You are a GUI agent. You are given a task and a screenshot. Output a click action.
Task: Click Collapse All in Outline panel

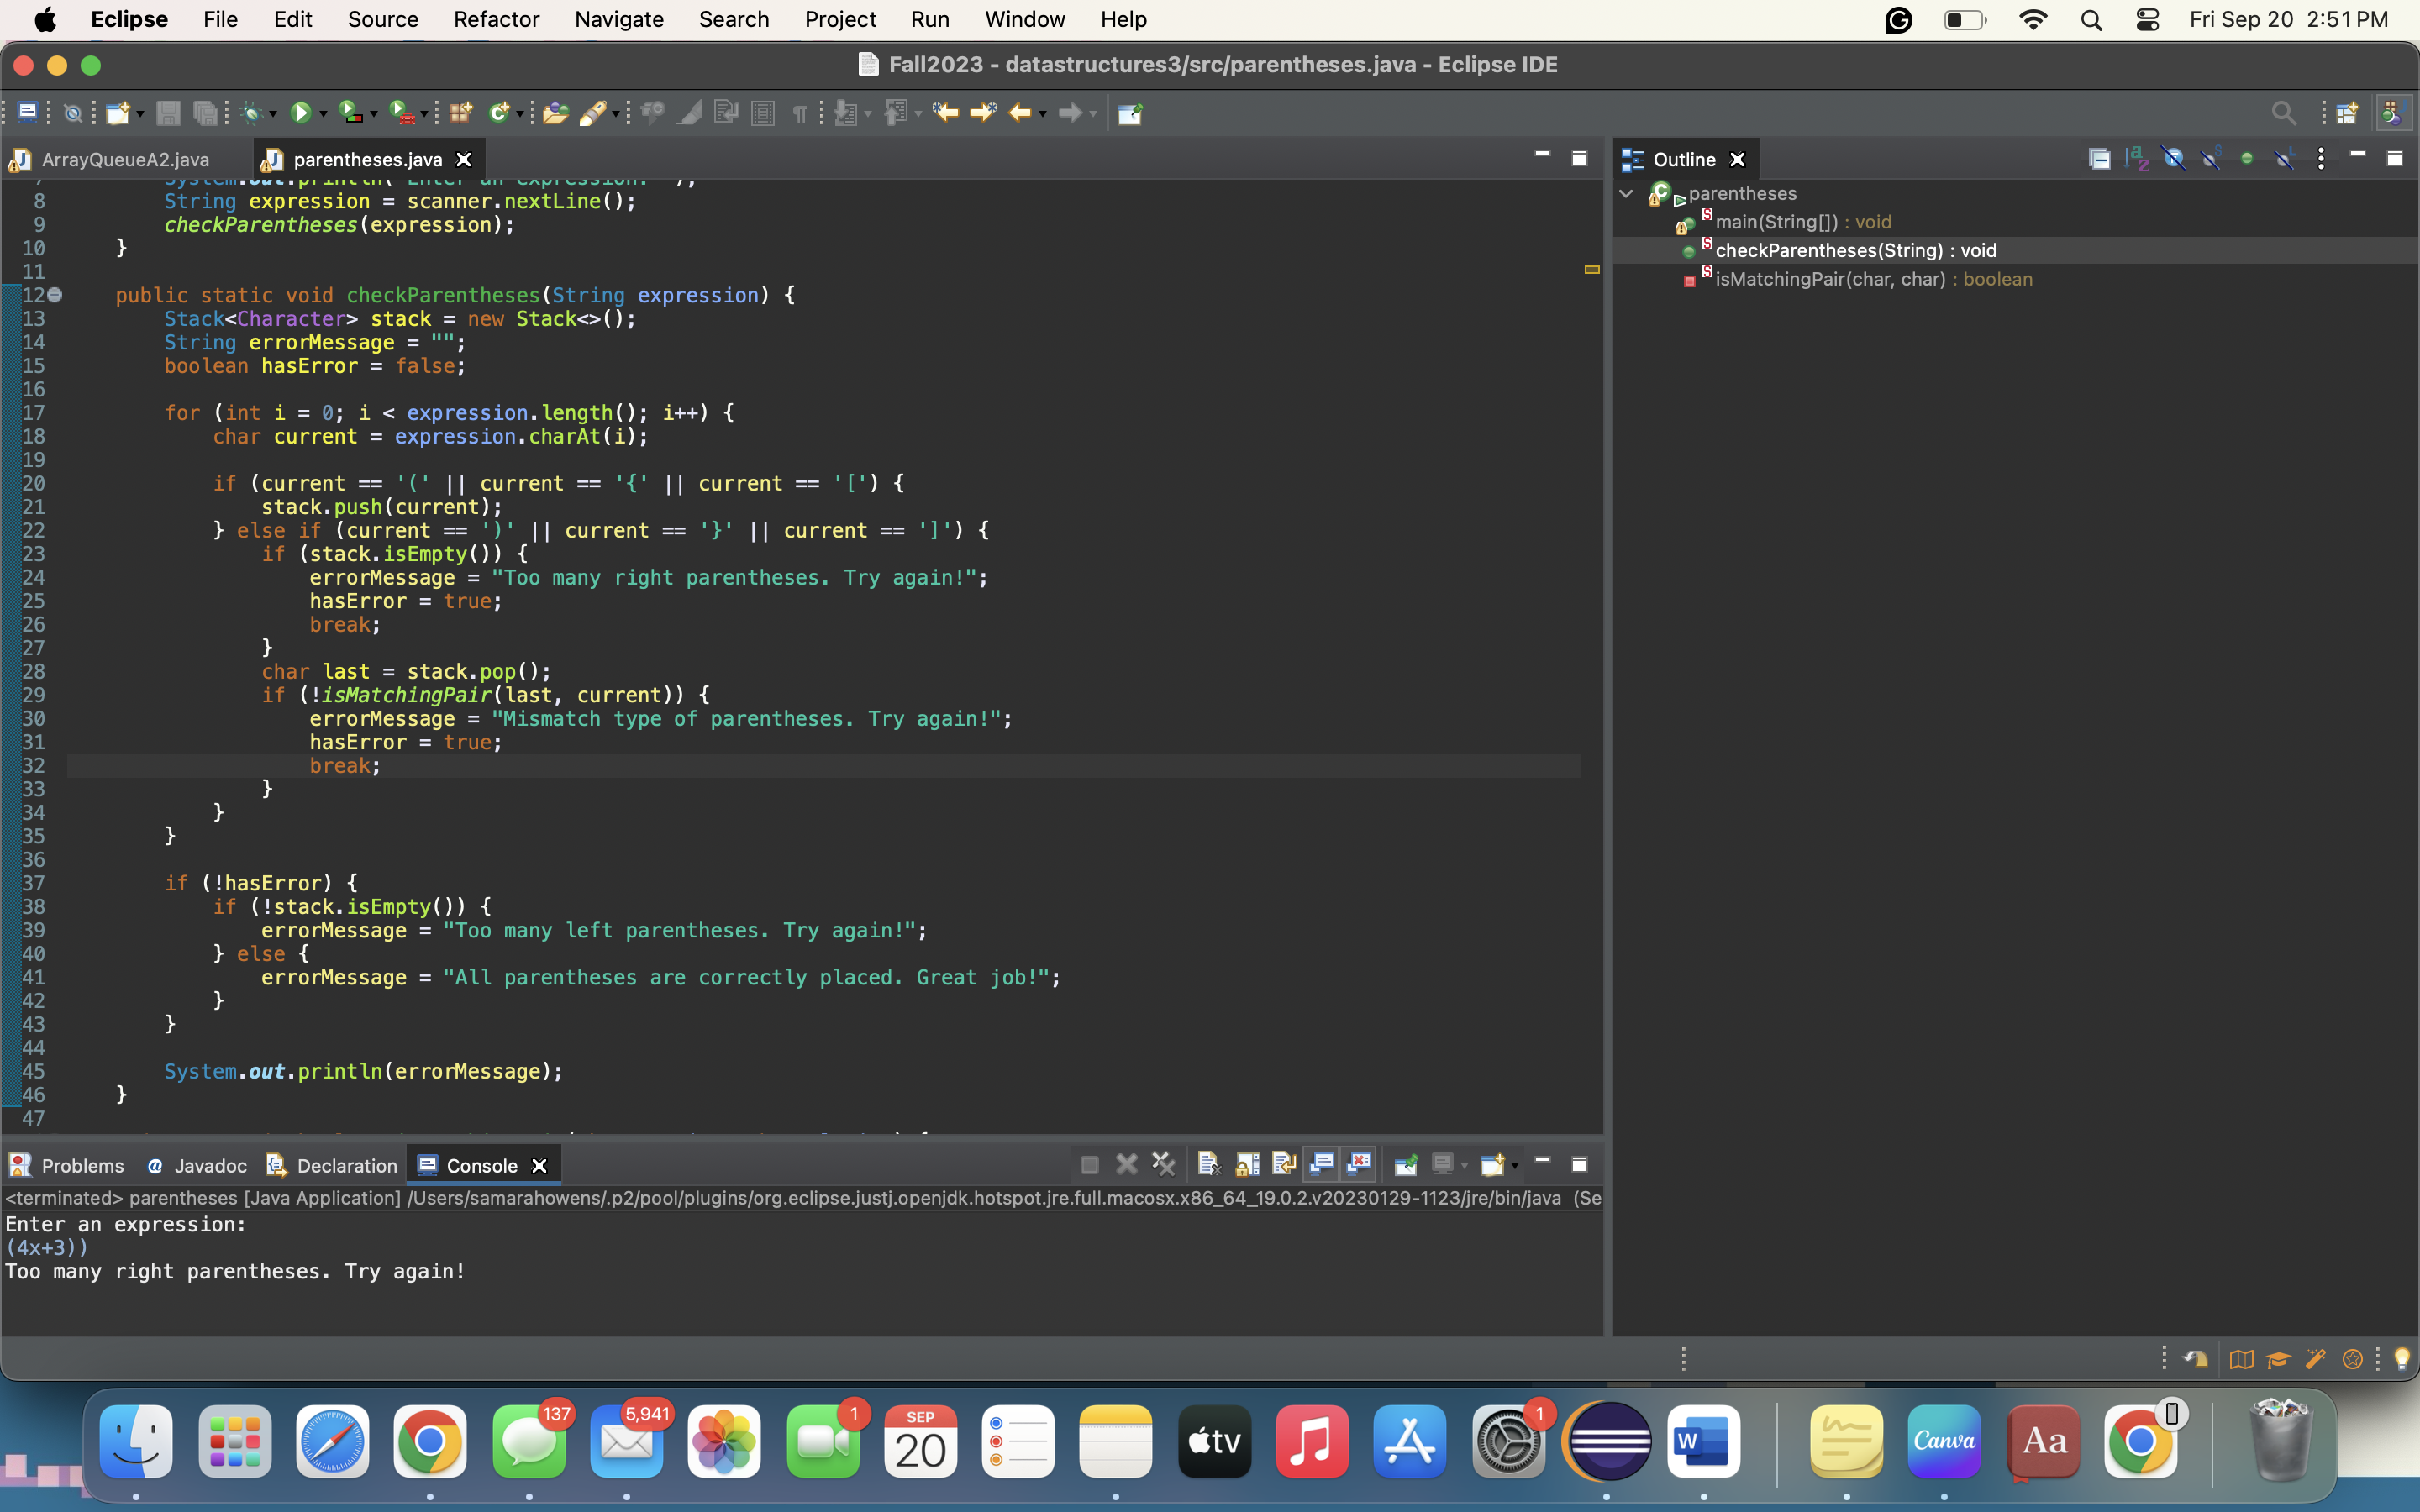pyautogui.click(x=2099, y=159)
